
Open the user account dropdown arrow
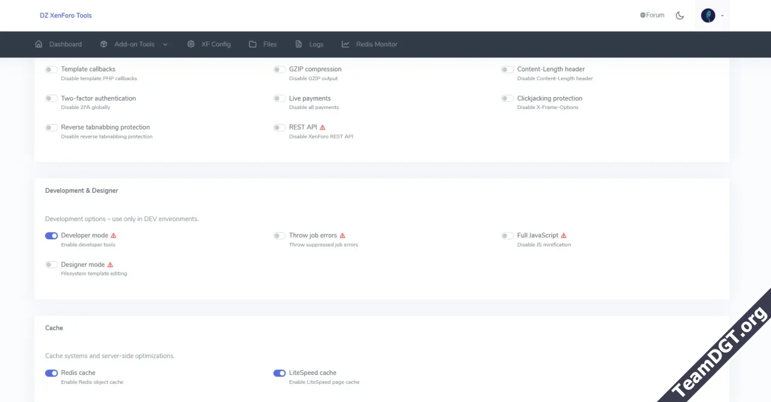[x=722, y=16]
